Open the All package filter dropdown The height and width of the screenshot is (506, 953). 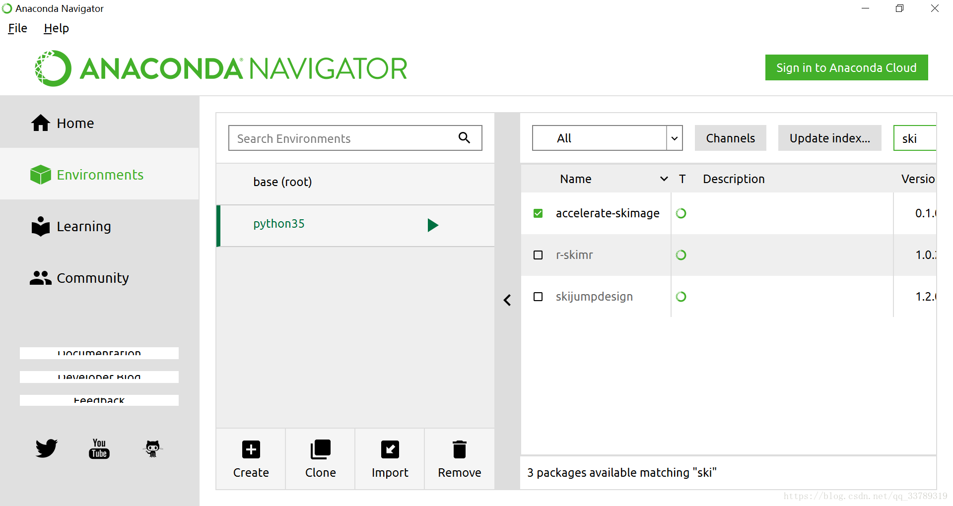607,138
